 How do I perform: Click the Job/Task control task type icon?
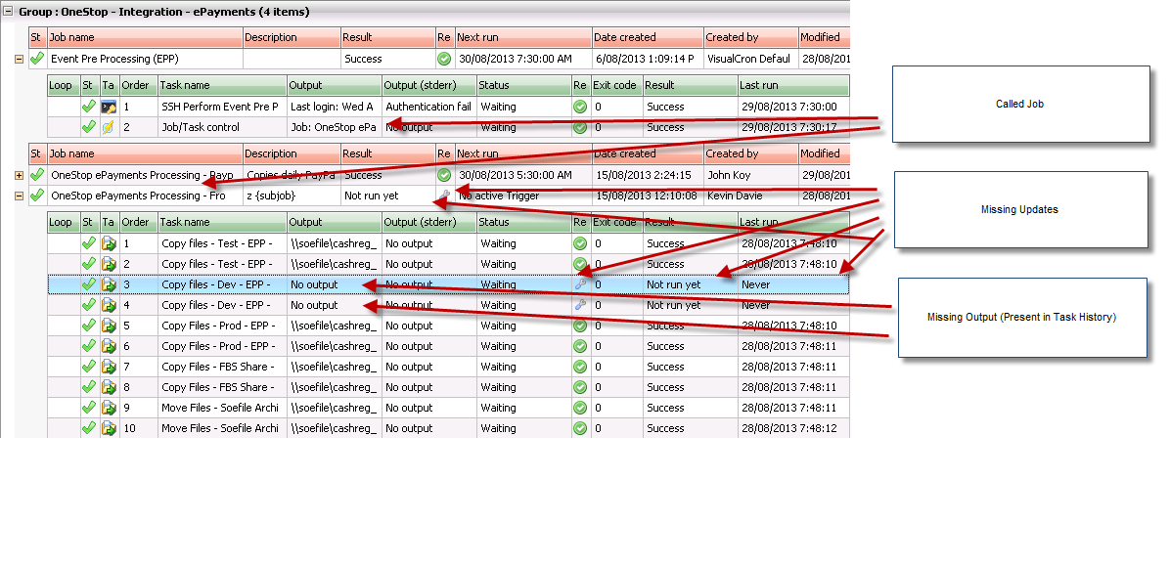pyautogui.click(x=109, y=127)
